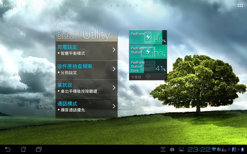The image size is (247, 154).
Task: Select 智慧平衡模式 charging mode entry
Action: click(x=73, y=53)
